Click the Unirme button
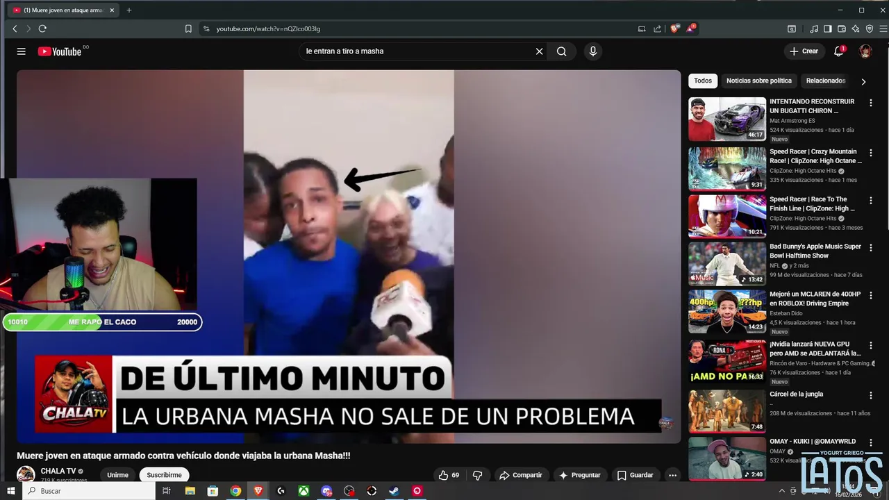The height and width of the screenshot is (500, 889). 117,475
